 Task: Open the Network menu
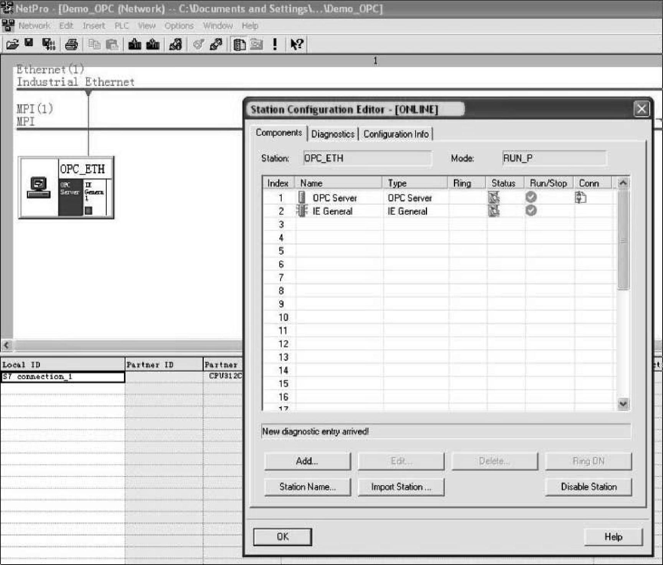coord(34,26)
